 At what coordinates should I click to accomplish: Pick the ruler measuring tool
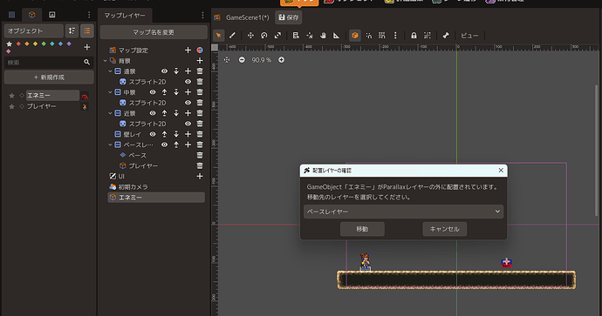coord(336,36)
